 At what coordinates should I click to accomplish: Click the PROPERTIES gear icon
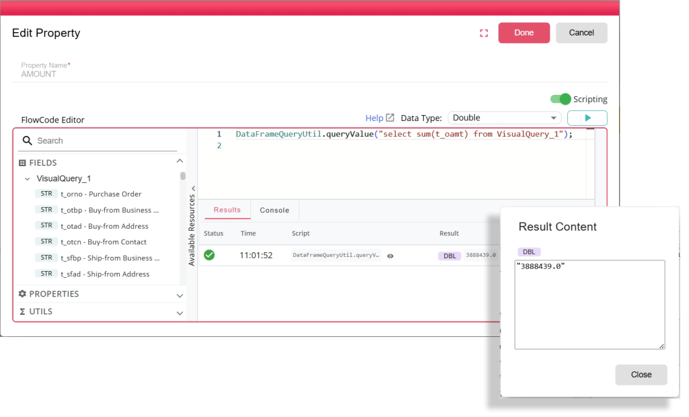pyautogui.click(x=22, y=294)
